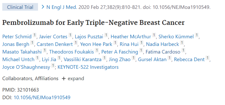
Task: Open author Peter Schmid link
Action: 17,37
